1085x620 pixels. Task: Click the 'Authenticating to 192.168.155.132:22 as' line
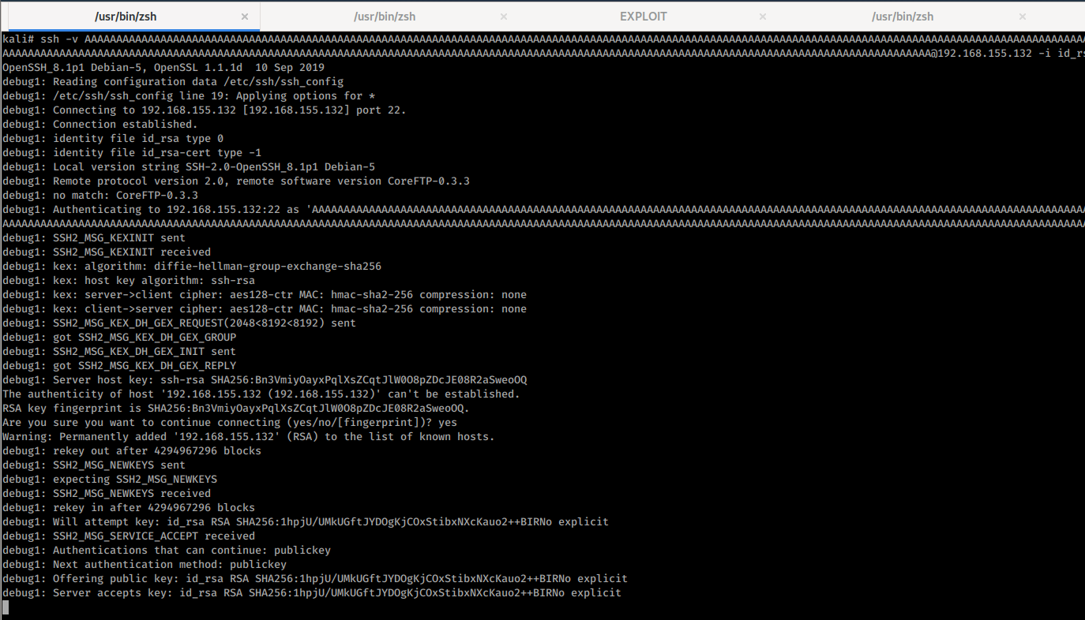(543, 209)
